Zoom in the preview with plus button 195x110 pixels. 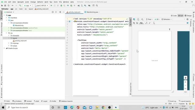(x=186, y=82)
